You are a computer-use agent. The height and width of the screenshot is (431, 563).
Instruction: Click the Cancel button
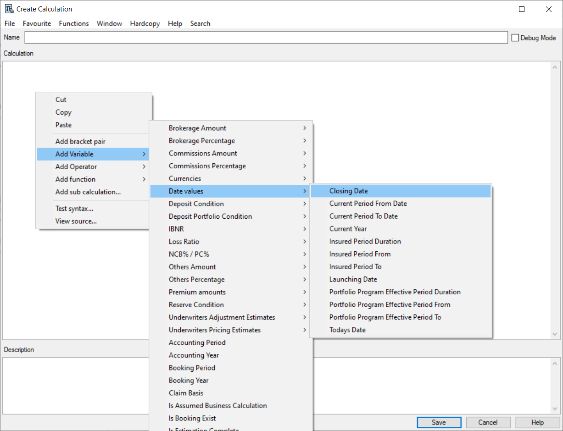point(488,422)
